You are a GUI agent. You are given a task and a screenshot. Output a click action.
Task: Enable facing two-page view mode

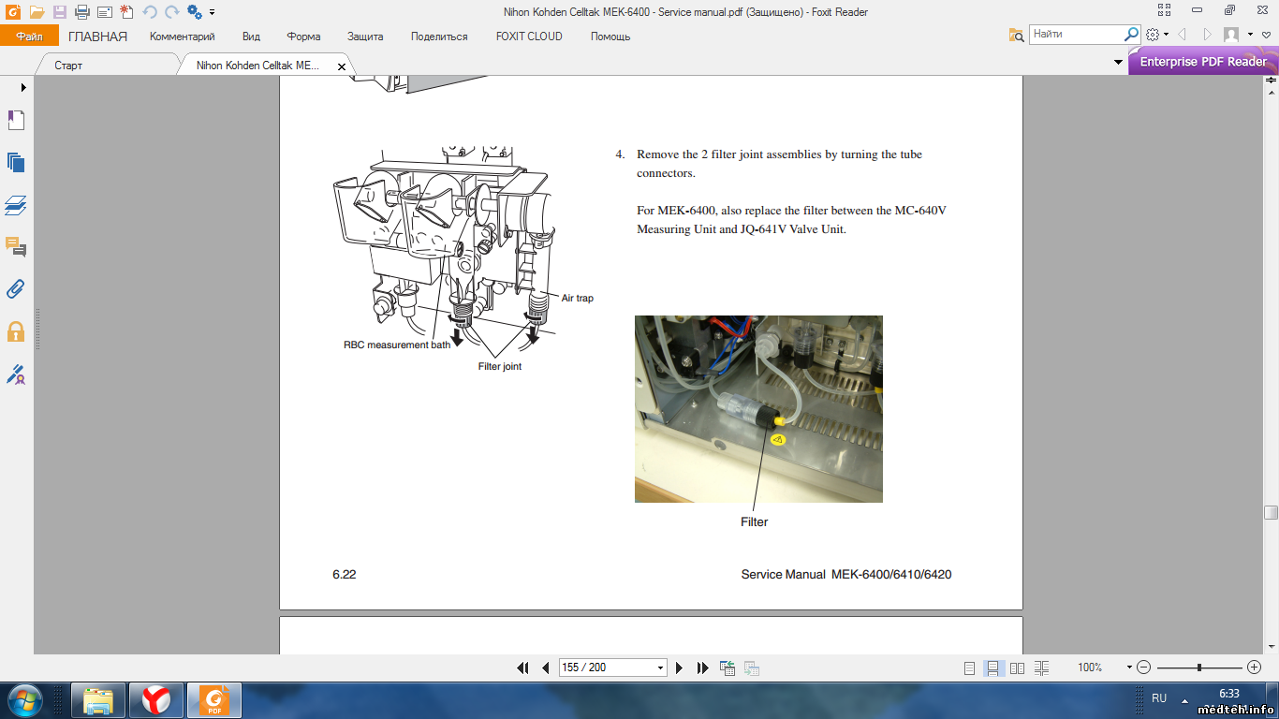point(1017,668)
